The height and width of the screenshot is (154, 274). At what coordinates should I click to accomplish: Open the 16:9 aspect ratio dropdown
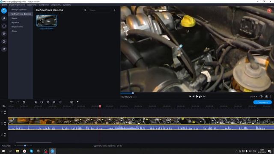pyautogui.click(x=253, y=96)
